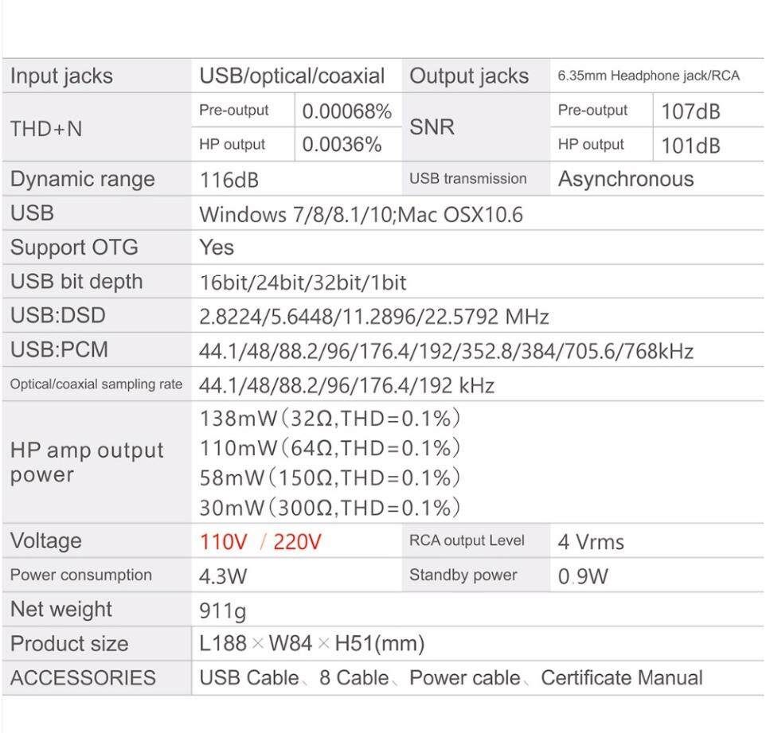Click the "Support OTG" label
The width and height of the screenshot is (766, 733).
74,248
